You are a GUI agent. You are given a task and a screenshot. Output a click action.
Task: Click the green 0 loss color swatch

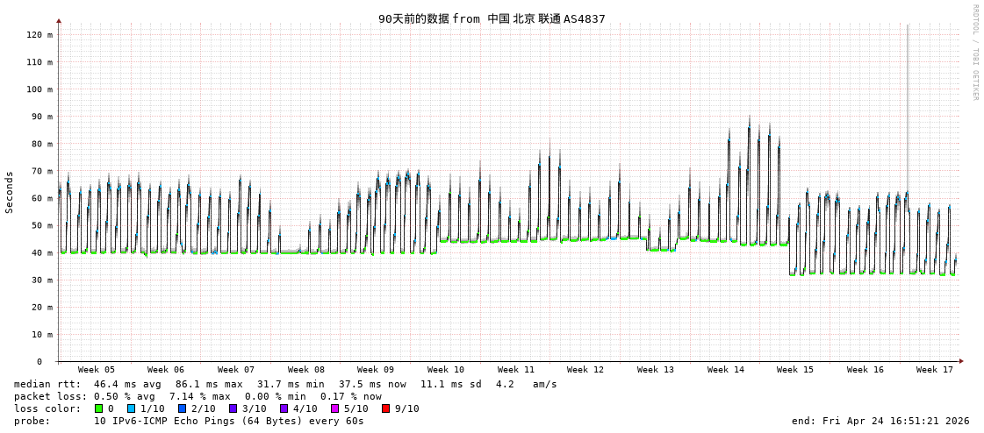point(99,408)
